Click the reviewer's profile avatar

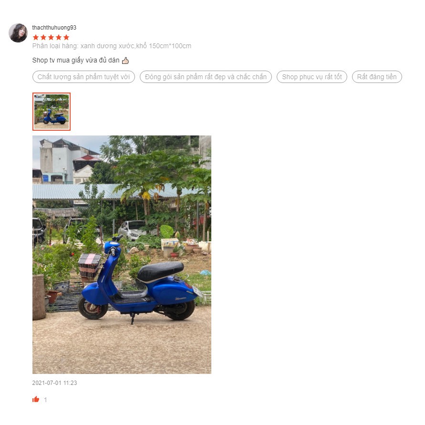click(x=18, y=33)
